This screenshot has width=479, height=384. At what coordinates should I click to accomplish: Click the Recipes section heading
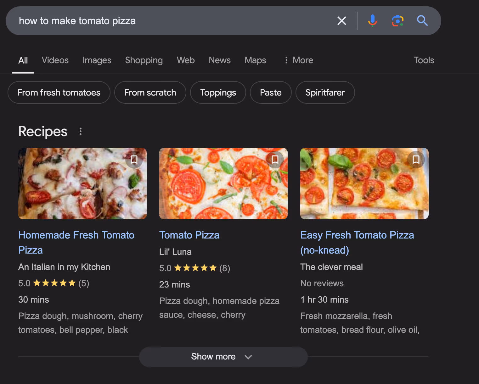tap(43, 131)
